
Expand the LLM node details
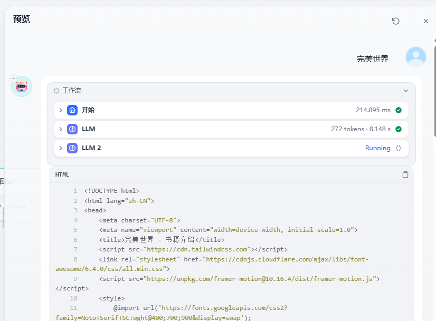[61, 129]
